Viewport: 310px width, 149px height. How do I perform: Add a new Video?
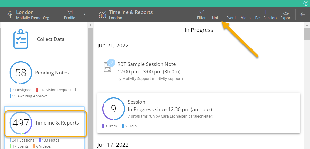pos(246,15)
